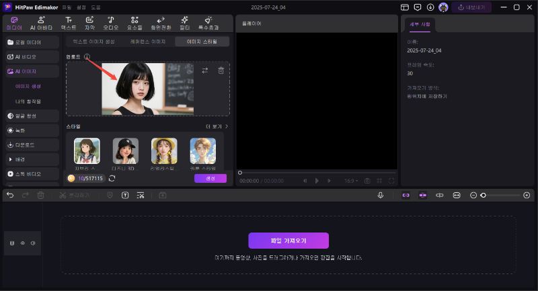Switch to image style tab
The image size is (538, 291).
pos(202,42)
